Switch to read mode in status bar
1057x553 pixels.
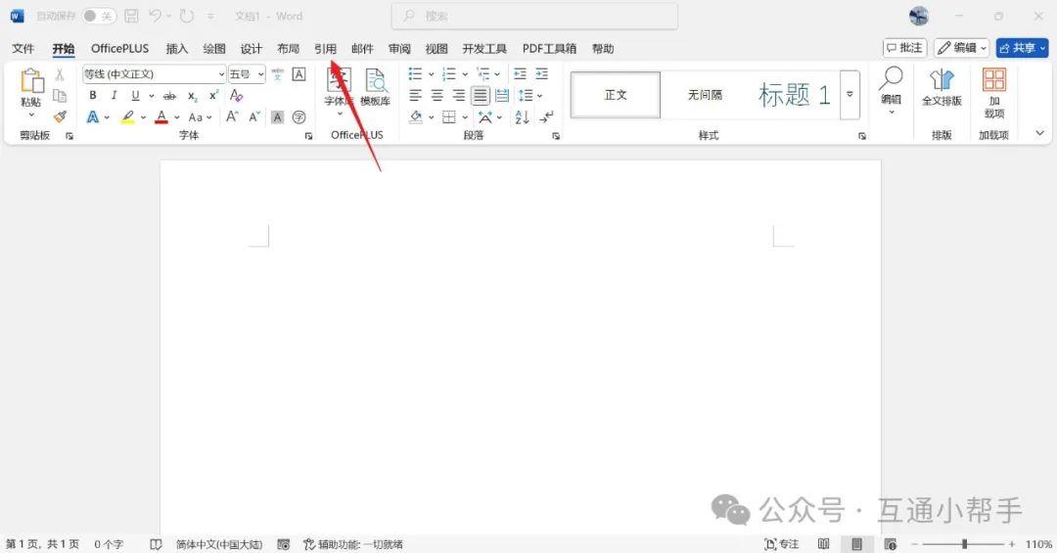823,544
